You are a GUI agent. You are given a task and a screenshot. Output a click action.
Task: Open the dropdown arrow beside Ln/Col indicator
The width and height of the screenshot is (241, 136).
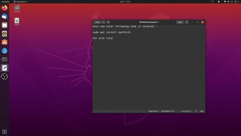[x=196, y=111]
